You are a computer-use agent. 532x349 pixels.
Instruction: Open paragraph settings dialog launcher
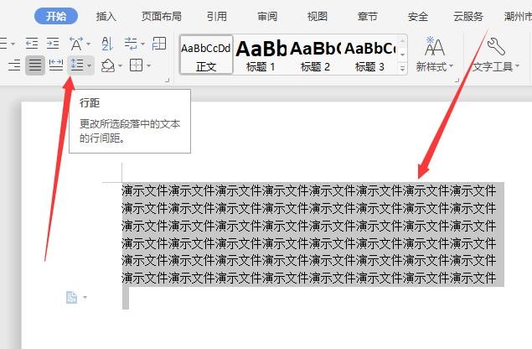click(x=168, y=80)
